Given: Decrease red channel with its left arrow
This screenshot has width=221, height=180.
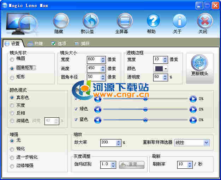Looking at the screenshot, I should click(97, 99).
